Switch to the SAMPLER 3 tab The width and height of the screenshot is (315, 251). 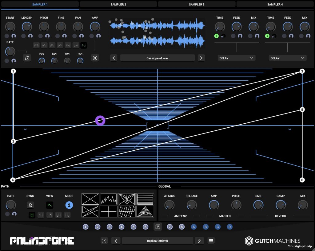[x=197, y=4]
